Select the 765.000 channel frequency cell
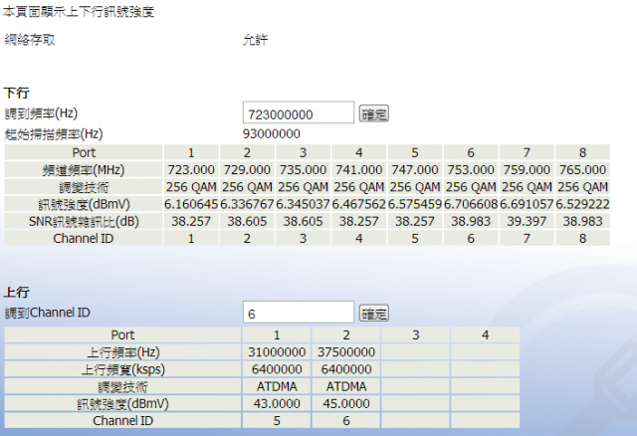This screenshot has height=436, width=637. pos(582,170)
